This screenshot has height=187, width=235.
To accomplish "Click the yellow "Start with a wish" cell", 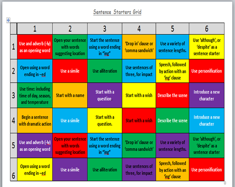I will pyautogui.click(x=139, y=95).
